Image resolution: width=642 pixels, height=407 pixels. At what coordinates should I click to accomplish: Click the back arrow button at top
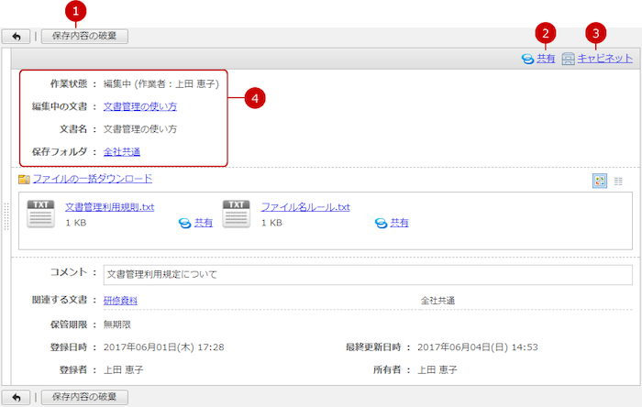(16, 37)
